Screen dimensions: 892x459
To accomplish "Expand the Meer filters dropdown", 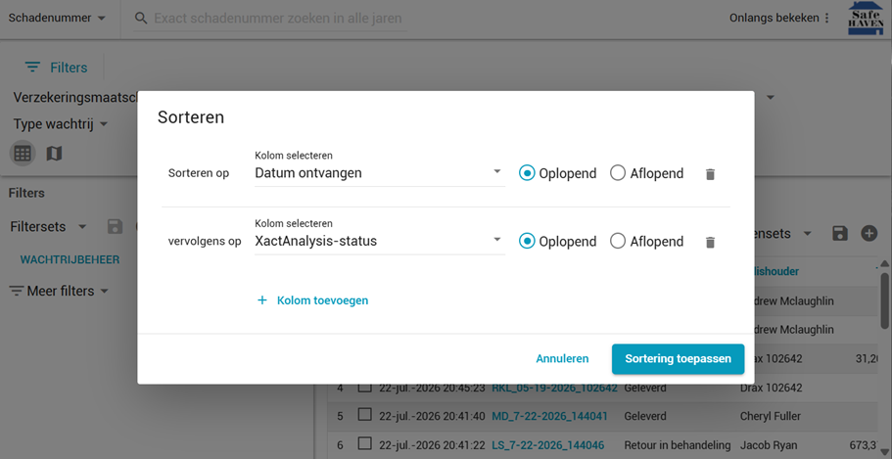I will point(59,292).
